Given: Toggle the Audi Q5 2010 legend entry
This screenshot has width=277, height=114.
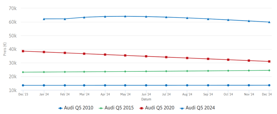Looking at the screenshot, I should pos(79,108).
